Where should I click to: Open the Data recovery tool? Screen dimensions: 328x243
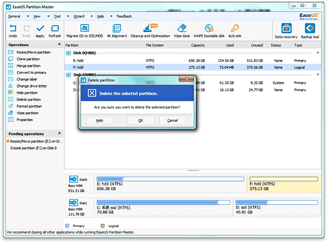tap(286, 31)
